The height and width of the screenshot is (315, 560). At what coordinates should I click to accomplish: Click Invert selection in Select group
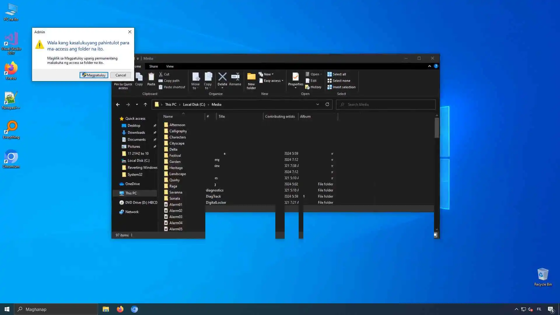pos(341,87)
